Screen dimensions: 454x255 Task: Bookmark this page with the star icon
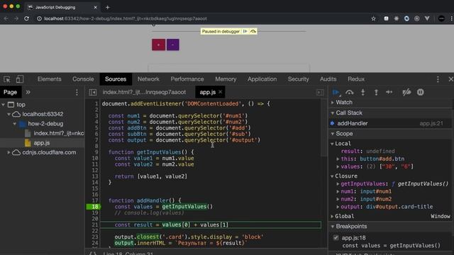point(374,18)
